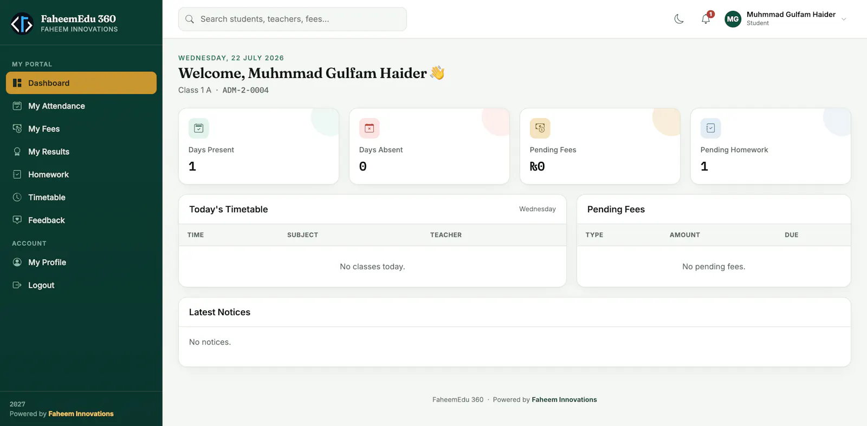Click the Wednesday label in timetable card
Screen dimensions: 867x426
coord(538,209)
